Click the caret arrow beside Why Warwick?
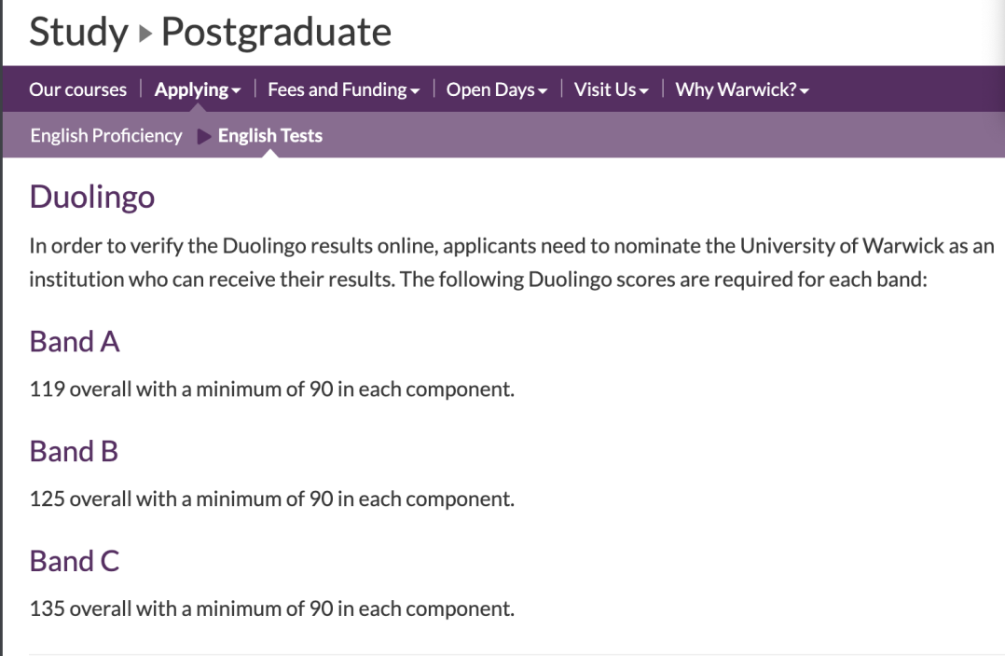 [x=805, y=91]
